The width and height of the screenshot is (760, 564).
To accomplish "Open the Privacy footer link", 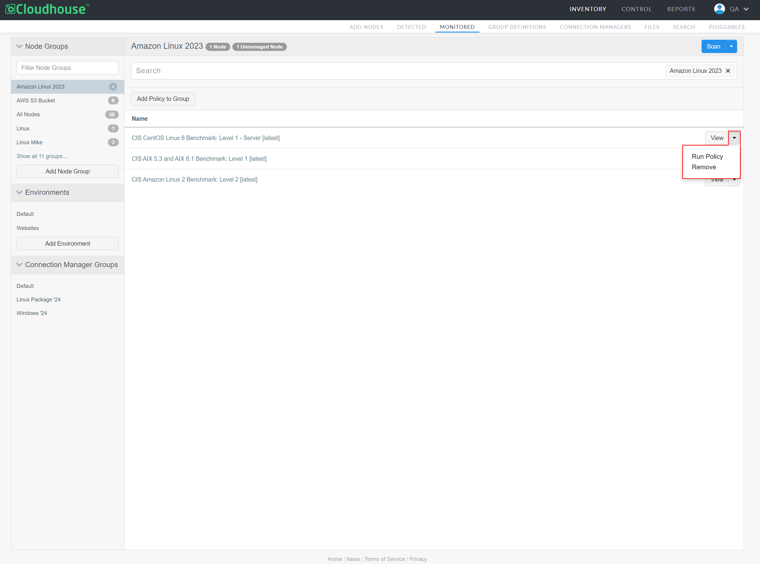I will (418, 559).
